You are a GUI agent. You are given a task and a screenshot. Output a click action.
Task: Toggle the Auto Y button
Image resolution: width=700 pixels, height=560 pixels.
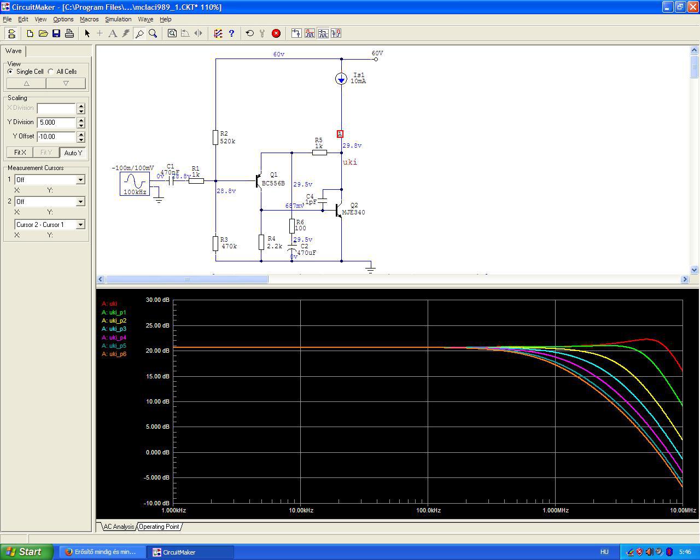(73, 153)
